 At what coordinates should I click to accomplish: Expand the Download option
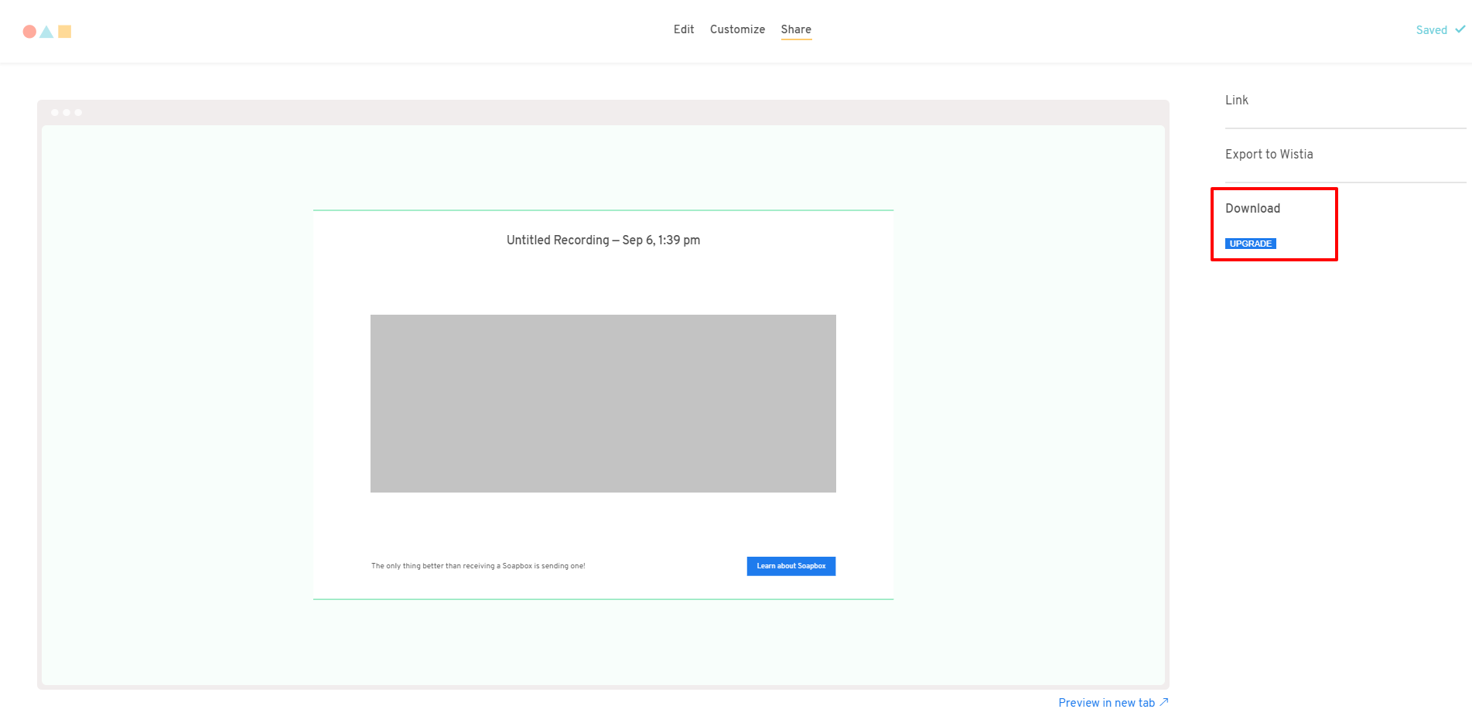1252,209
